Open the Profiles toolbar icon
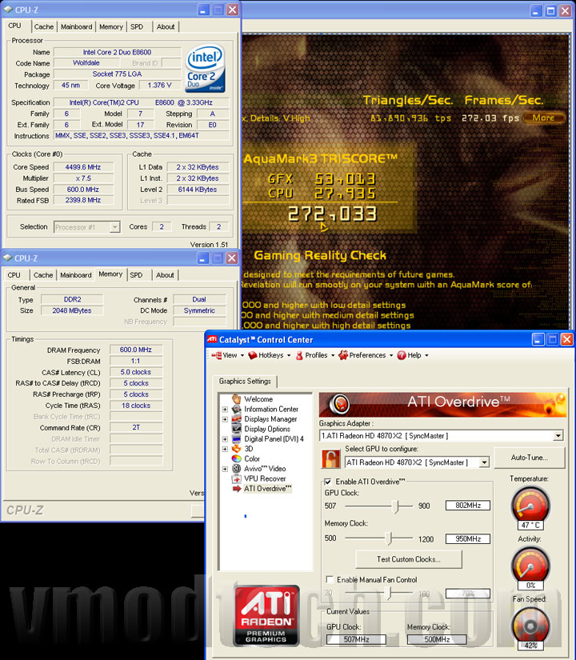 point(299,355)
